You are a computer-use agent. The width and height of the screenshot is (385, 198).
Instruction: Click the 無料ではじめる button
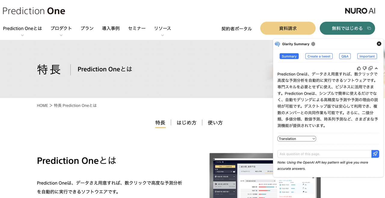(x=347, y=28)
